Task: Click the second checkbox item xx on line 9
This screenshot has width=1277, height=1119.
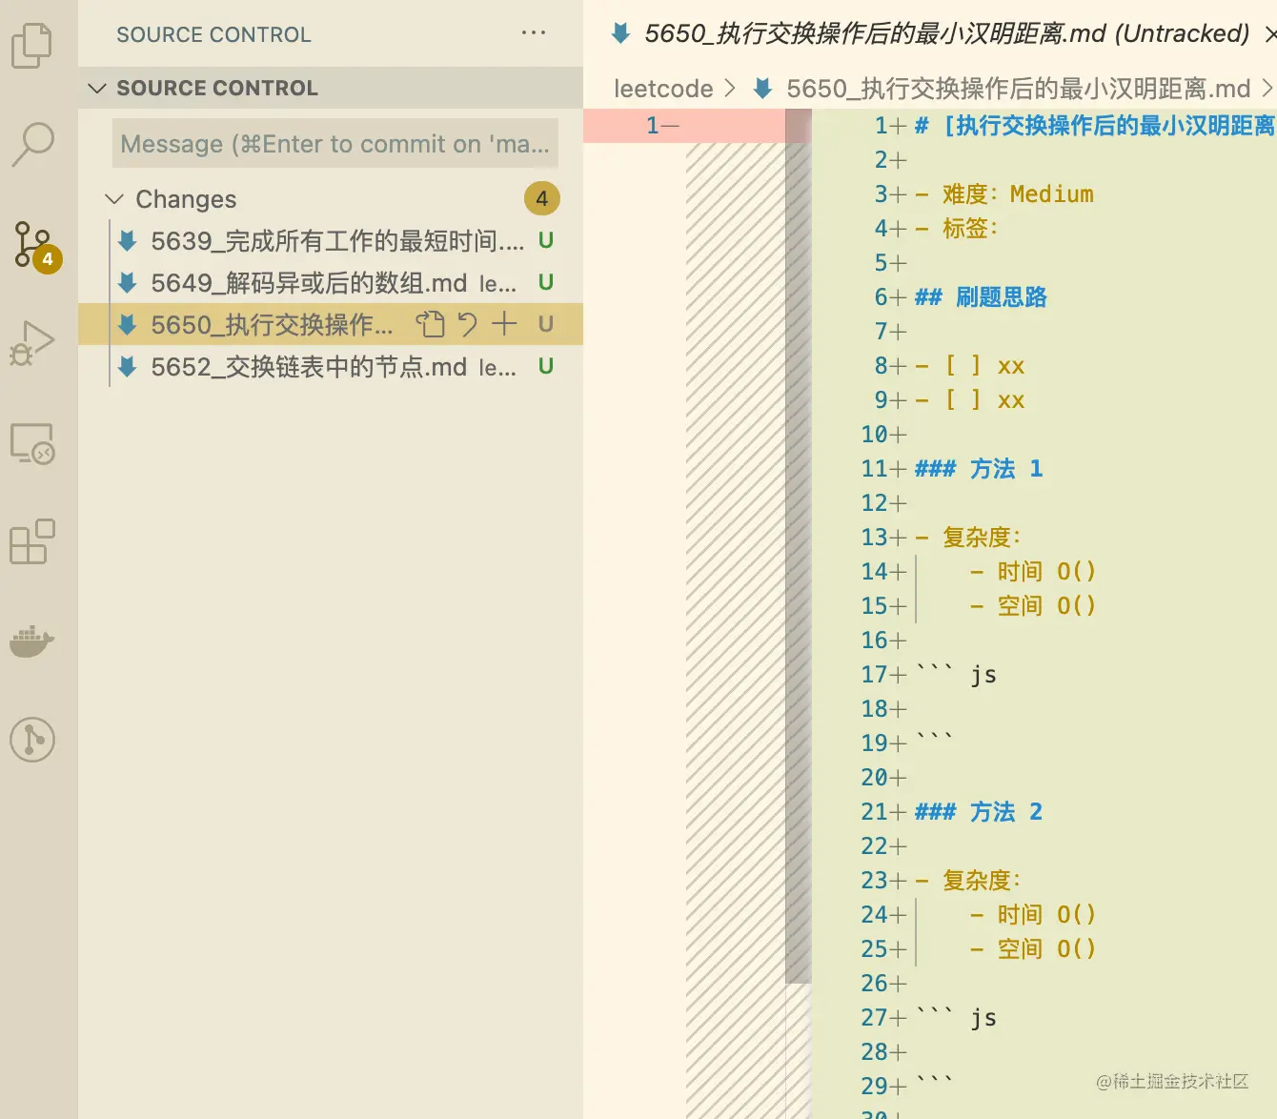Action: (x=969, y=400)
